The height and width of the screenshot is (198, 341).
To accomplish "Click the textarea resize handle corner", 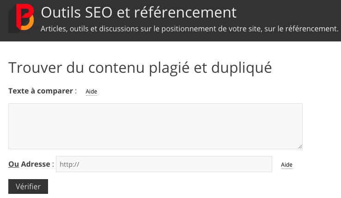I will [300, 146].
